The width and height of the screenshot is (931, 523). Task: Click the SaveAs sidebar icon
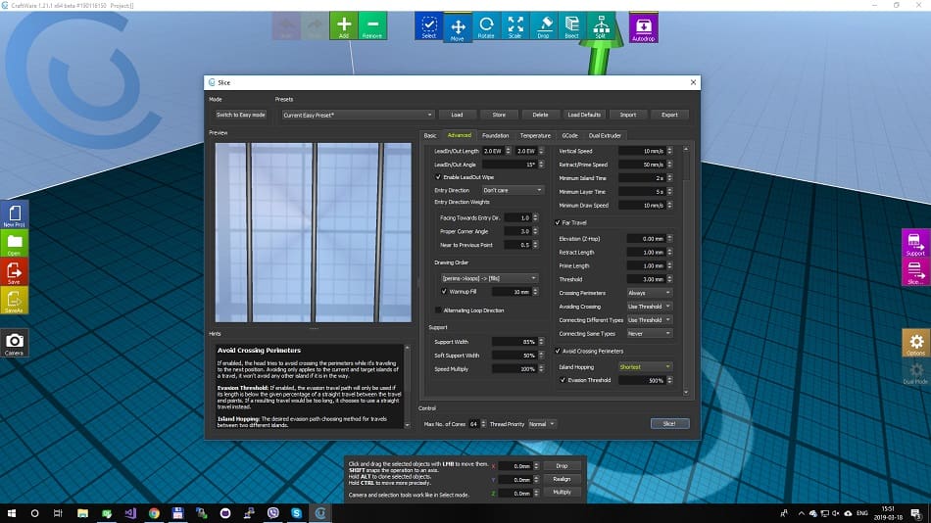[15, 301]
